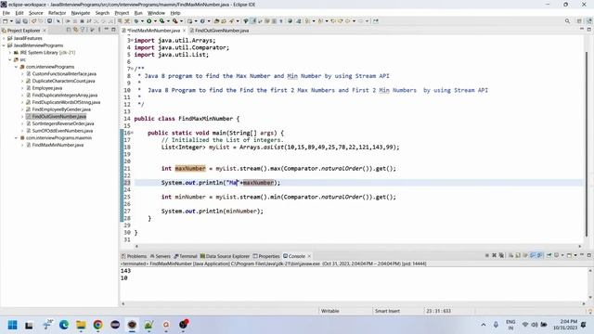Minimize the Project Explorer view
Screen dimensions: 594x334
(107, 30)
